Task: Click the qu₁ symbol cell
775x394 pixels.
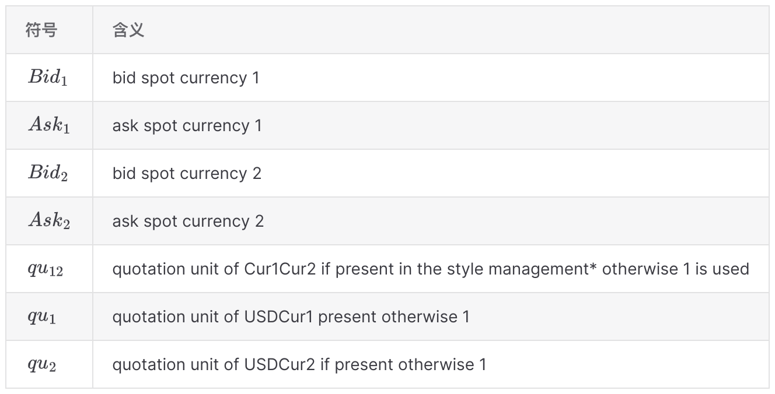Action: tap(42, 317)
